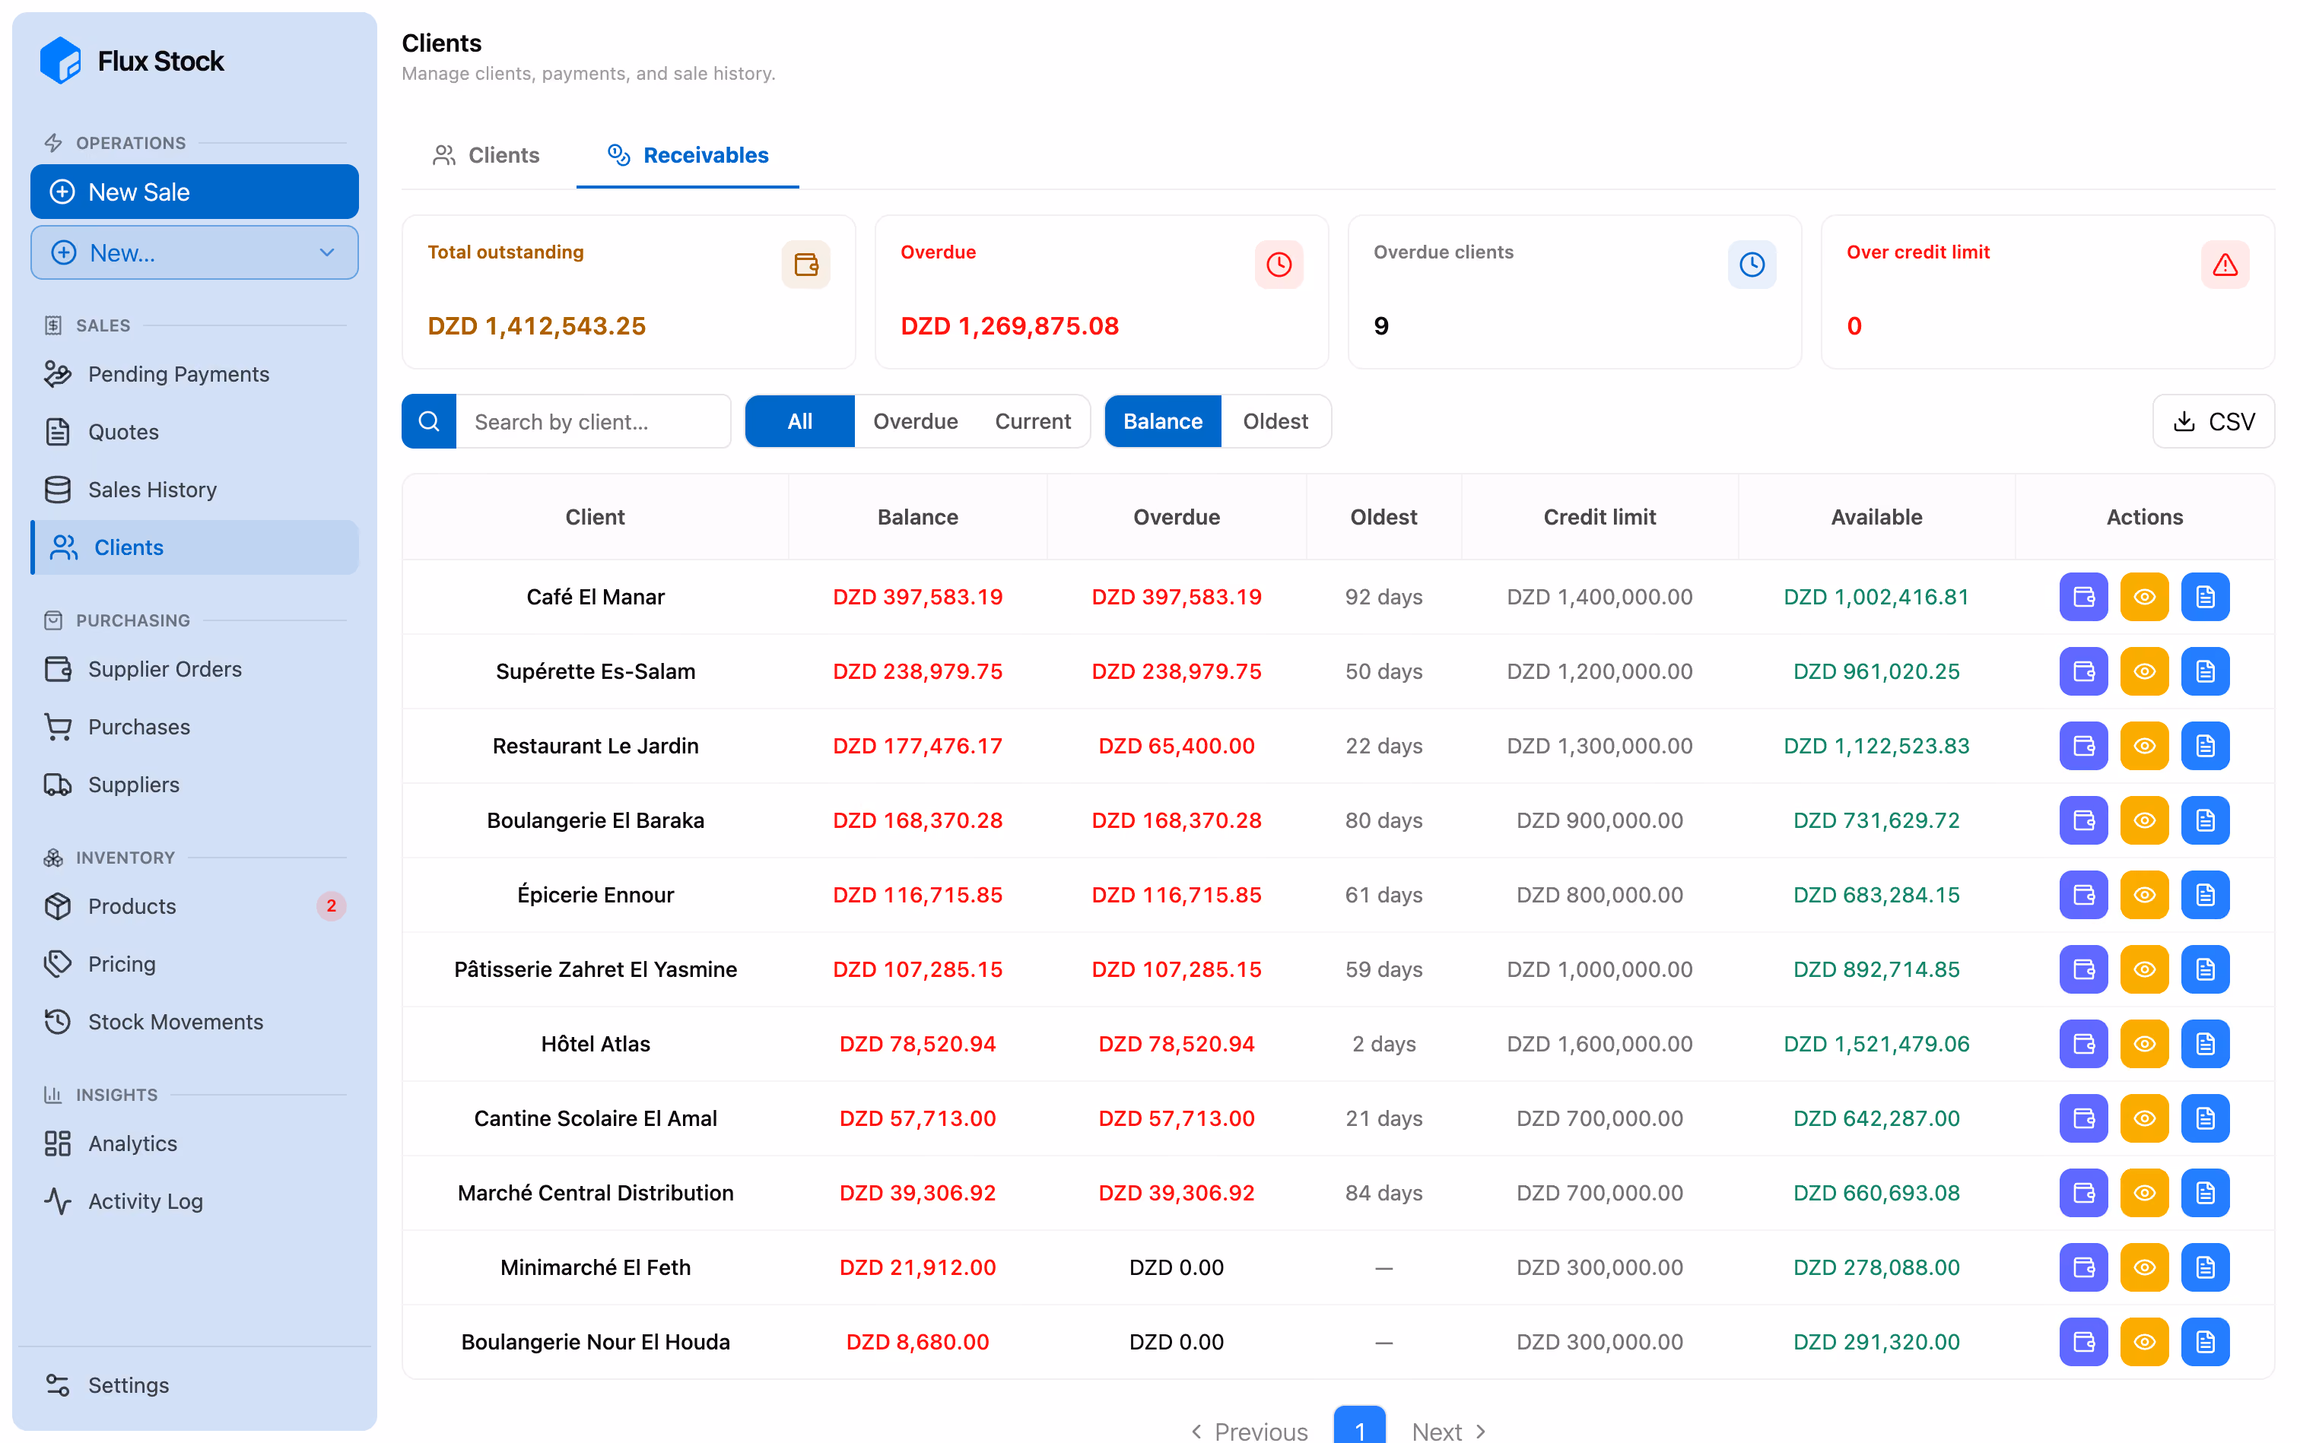Record payment for Minimarché El Feth
Screen dimensions: 2300x1443
(x=2082, y=1267)
